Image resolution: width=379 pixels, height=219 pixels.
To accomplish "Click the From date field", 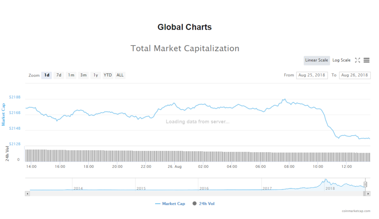I will pyautogui.click(x=312, y=75).
